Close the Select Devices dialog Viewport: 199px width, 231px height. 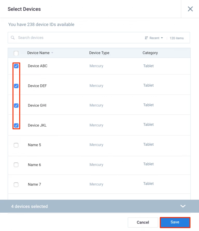coord(190,9)
